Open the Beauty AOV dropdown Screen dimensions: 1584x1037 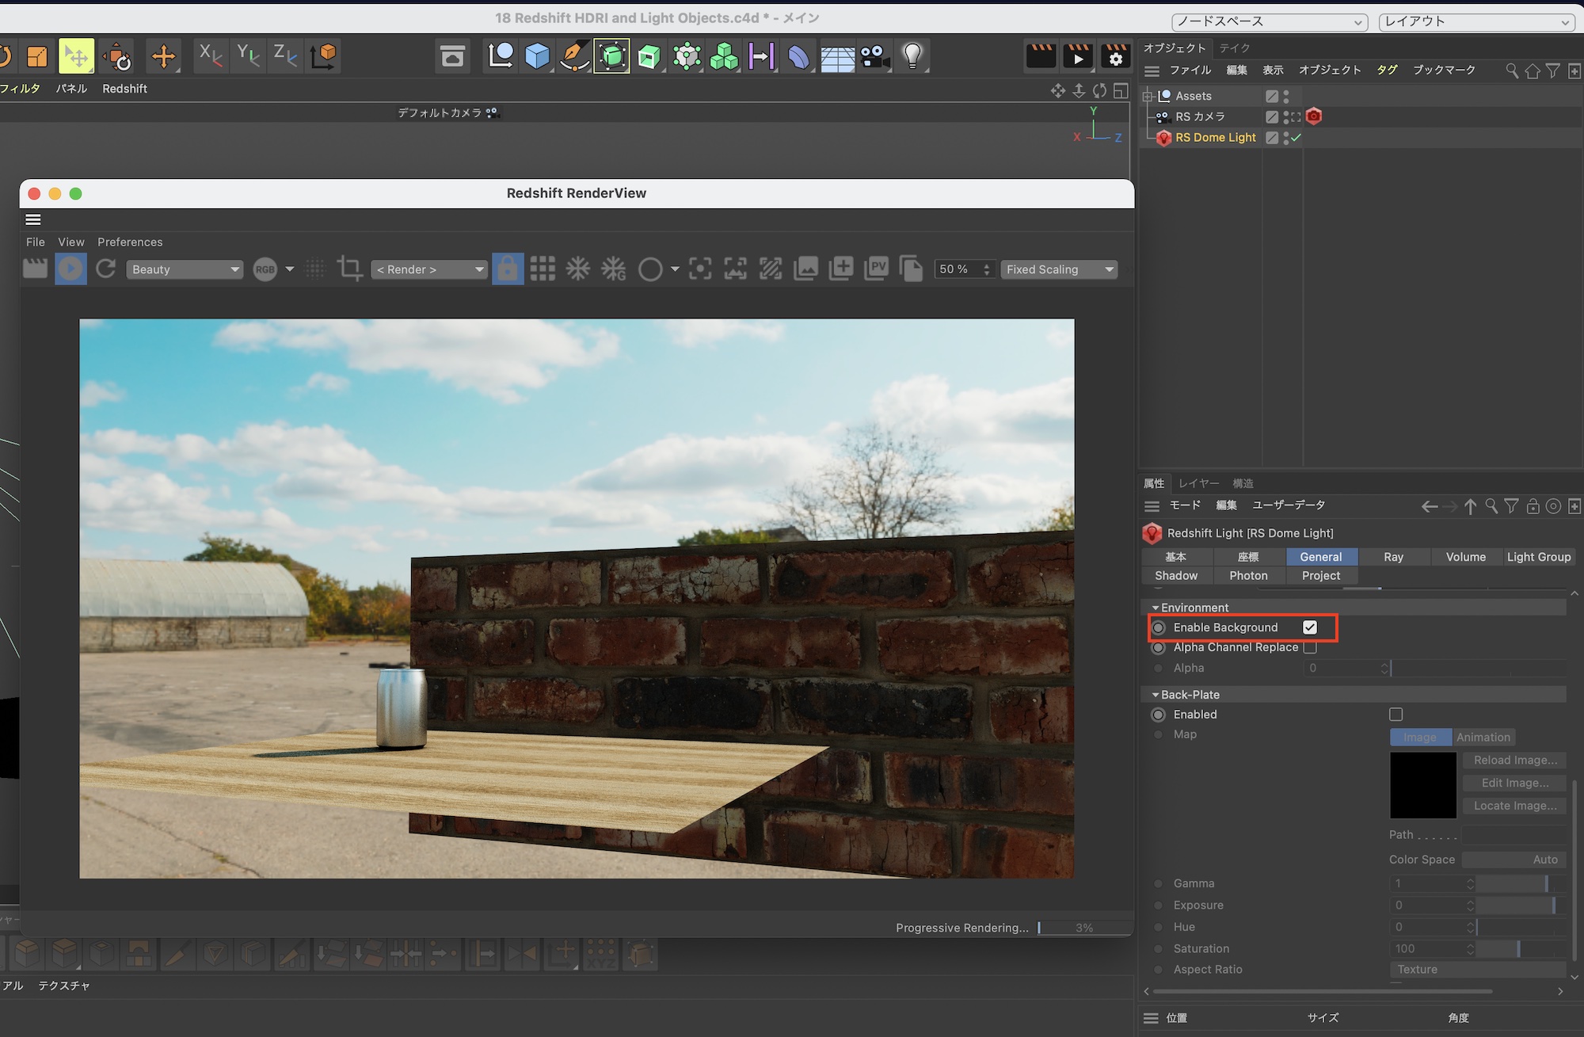click(x=184, y=269)
